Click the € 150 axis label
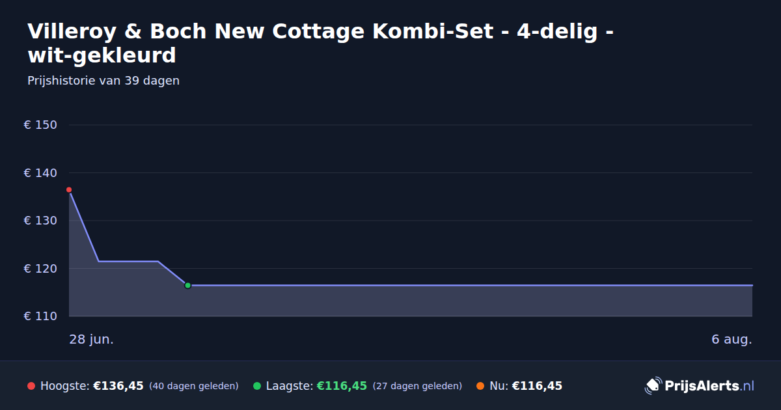This screenshot has height=410, width=781. [40, 125]
